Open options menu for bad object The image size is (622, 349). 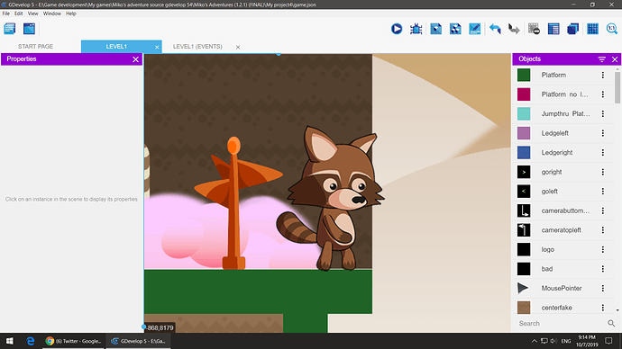click(x=603, y=269)
